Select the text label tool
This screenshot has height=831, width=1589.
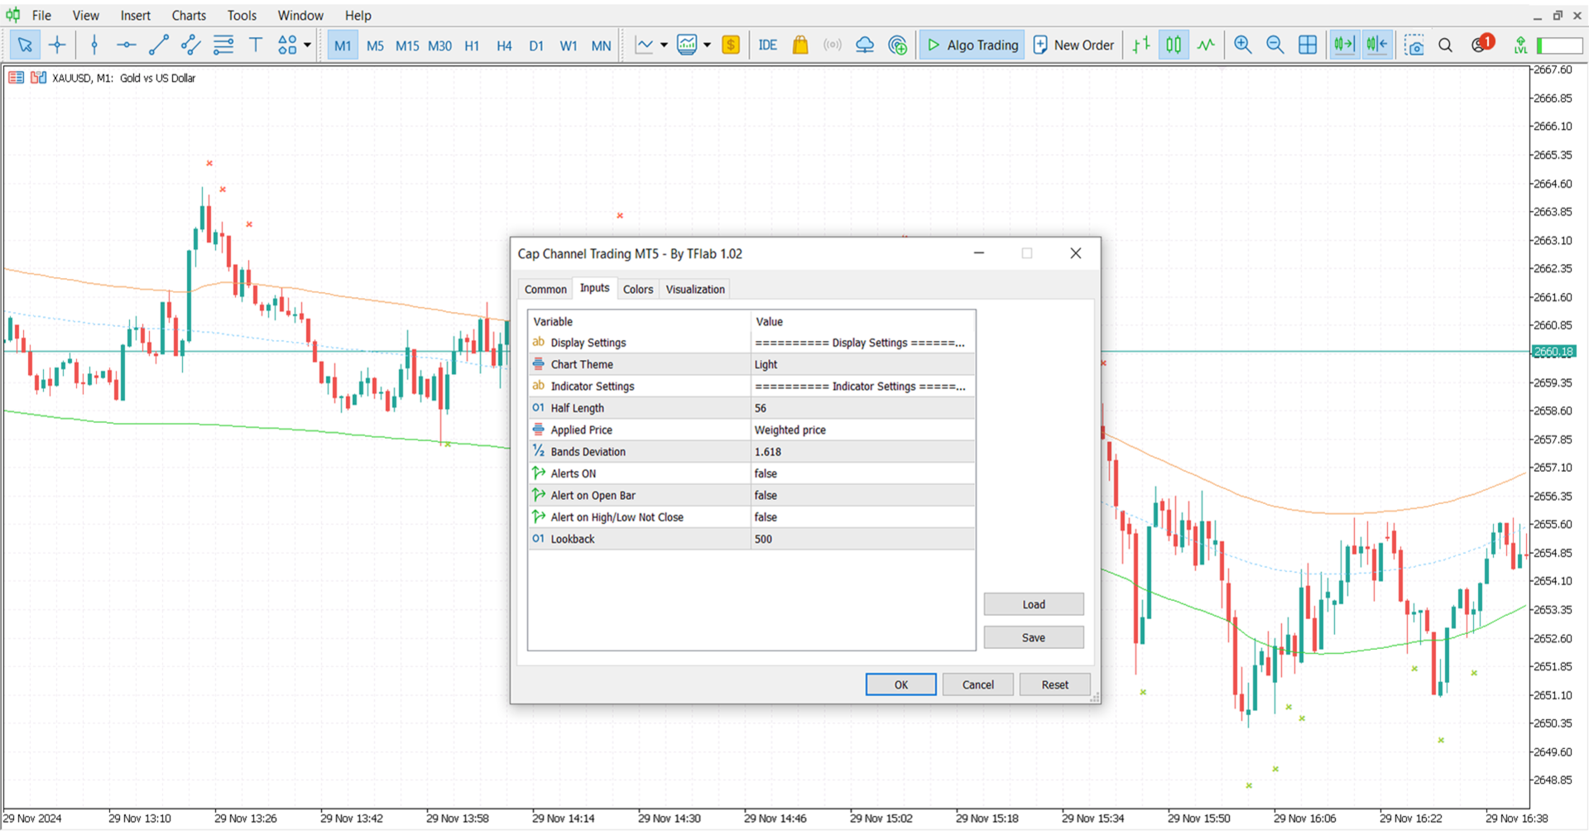[x=256, y=46]
